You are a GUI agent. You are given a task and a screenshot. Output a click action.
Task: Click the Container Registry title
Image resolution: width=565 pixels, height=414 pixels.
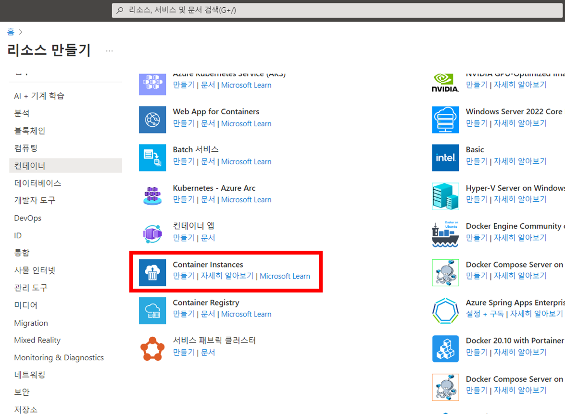click(206, 303)
